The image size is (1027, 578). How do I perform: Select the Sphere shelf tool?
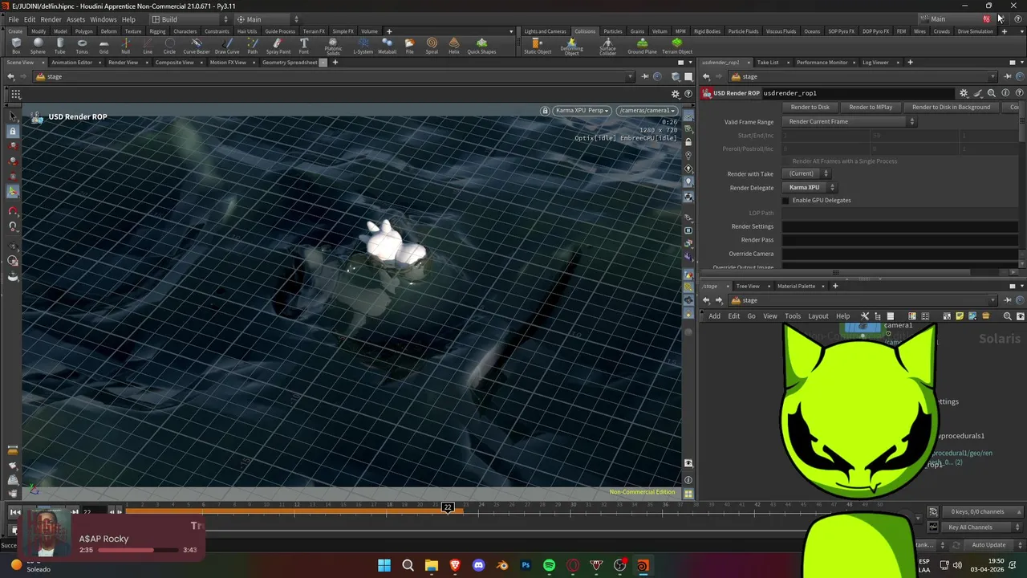pyautogui.click(x=38, y=46)
